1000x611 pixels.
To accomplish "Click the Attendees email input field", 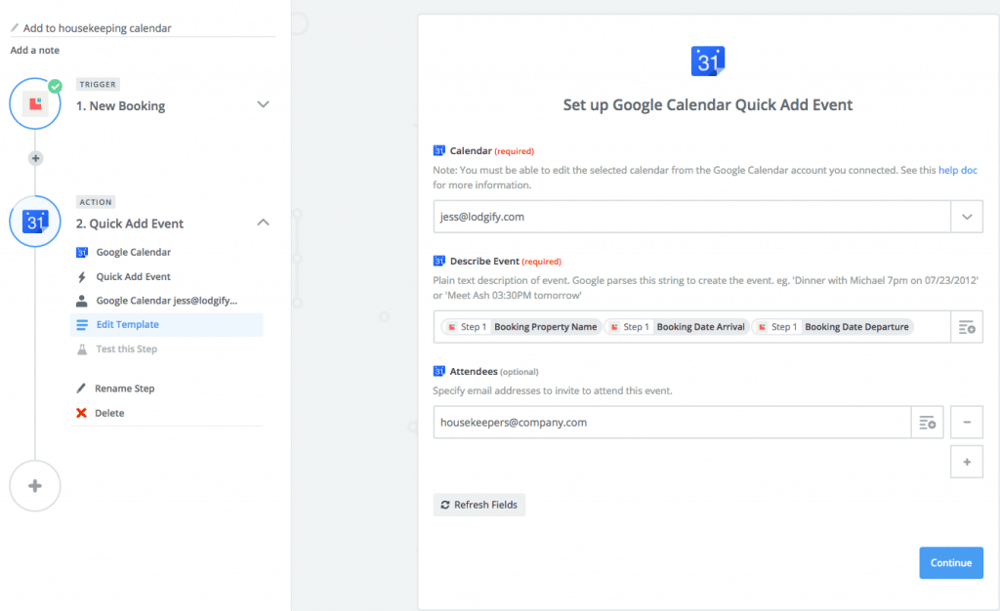I will pyautogui.click(x=672, y=423).
